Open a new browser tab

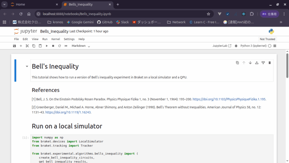click(x=118, y=4)
